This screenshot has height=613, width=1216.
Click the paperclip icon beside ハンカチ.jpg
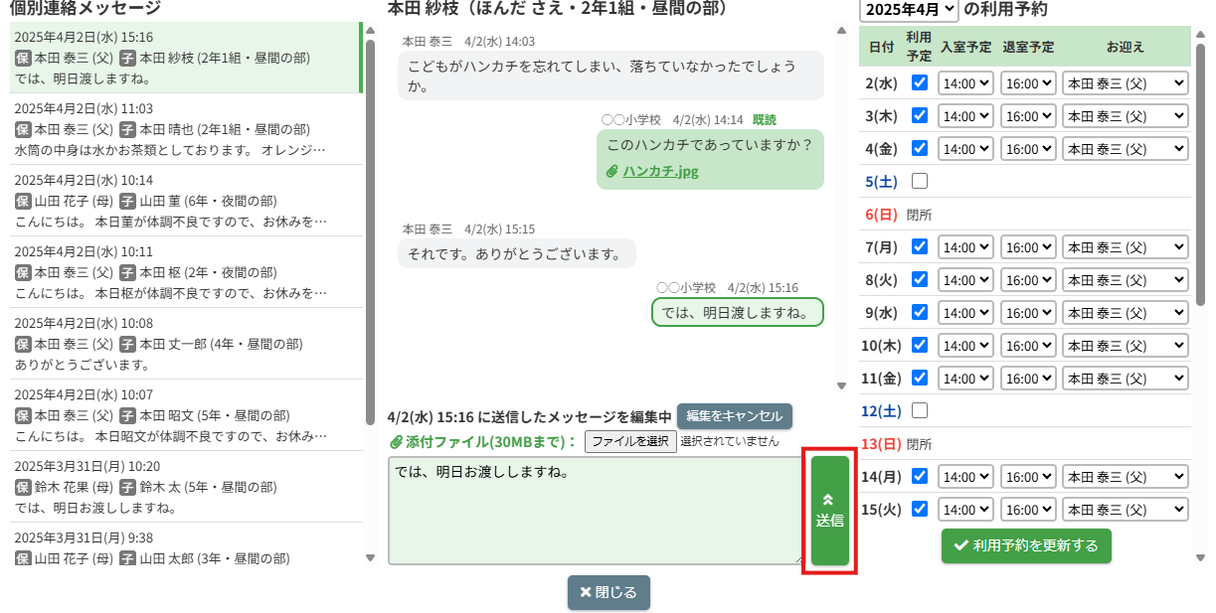[x=612, y=172]
